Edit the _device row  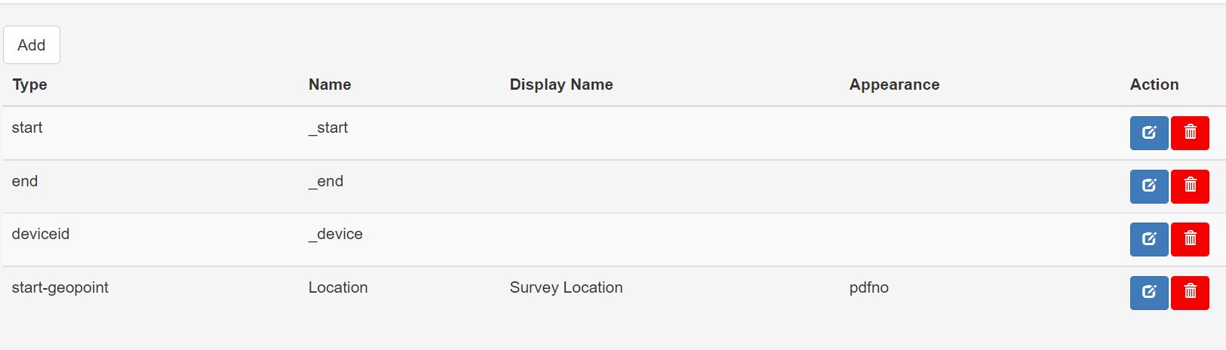(x=1148, y=239)
